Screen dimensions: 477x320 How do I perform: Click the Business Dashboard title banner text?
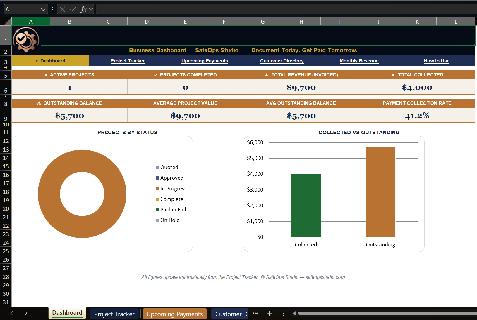click(243, 50)
